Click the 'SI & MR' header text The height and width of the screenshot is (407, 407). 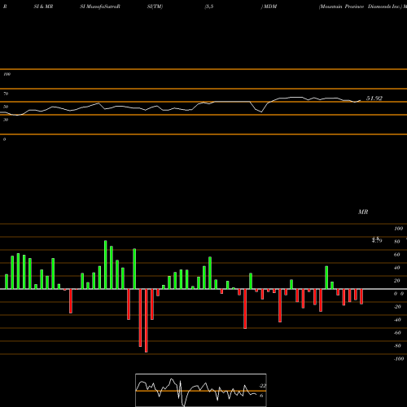(x=43, y=7)
